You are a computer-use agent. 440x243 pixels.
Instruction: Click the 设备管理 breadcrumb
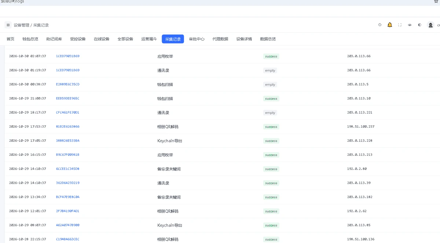(22, 25)
